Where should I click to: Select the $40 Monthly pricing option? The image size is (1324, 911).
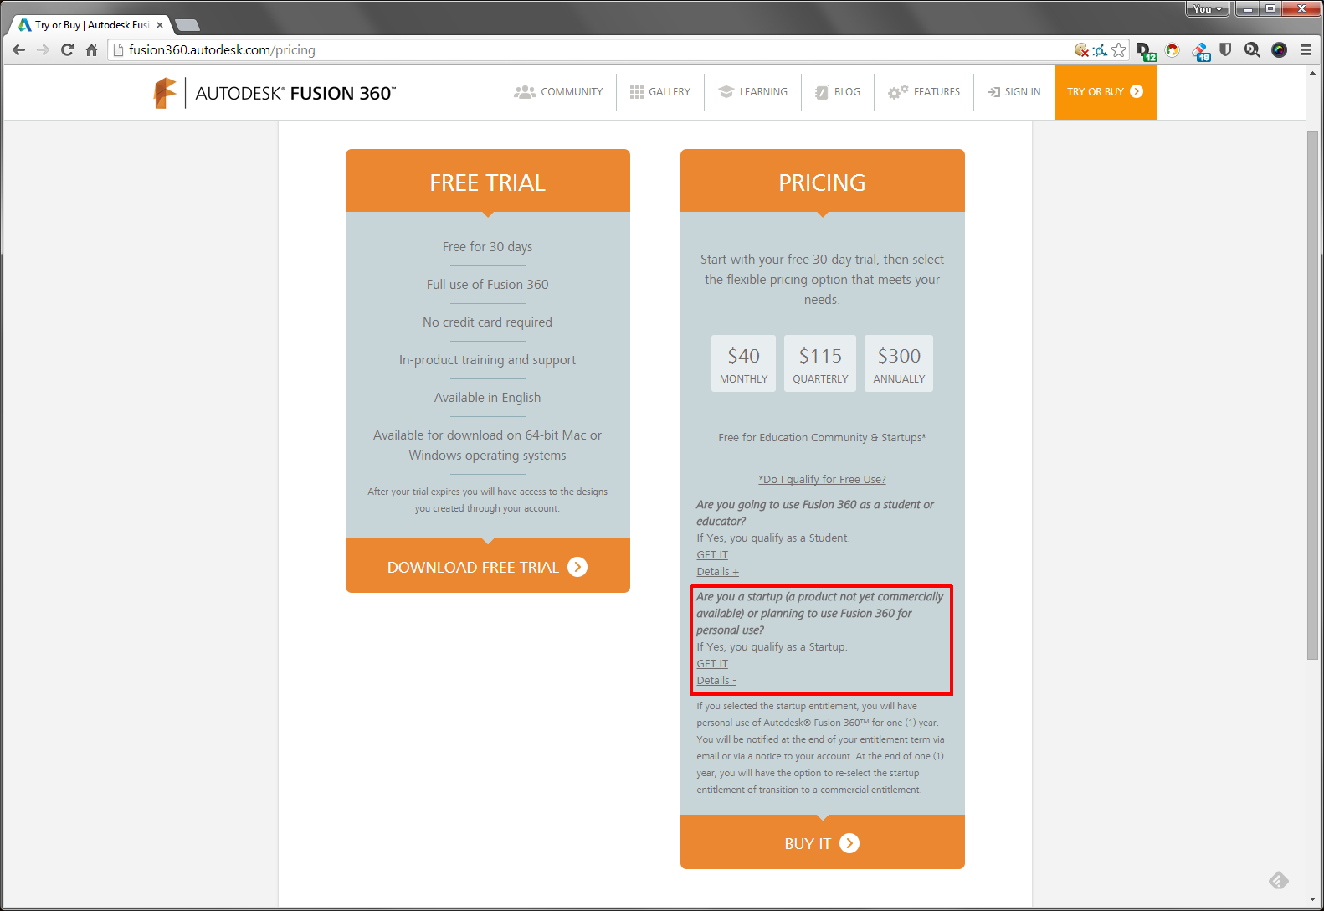743,363
